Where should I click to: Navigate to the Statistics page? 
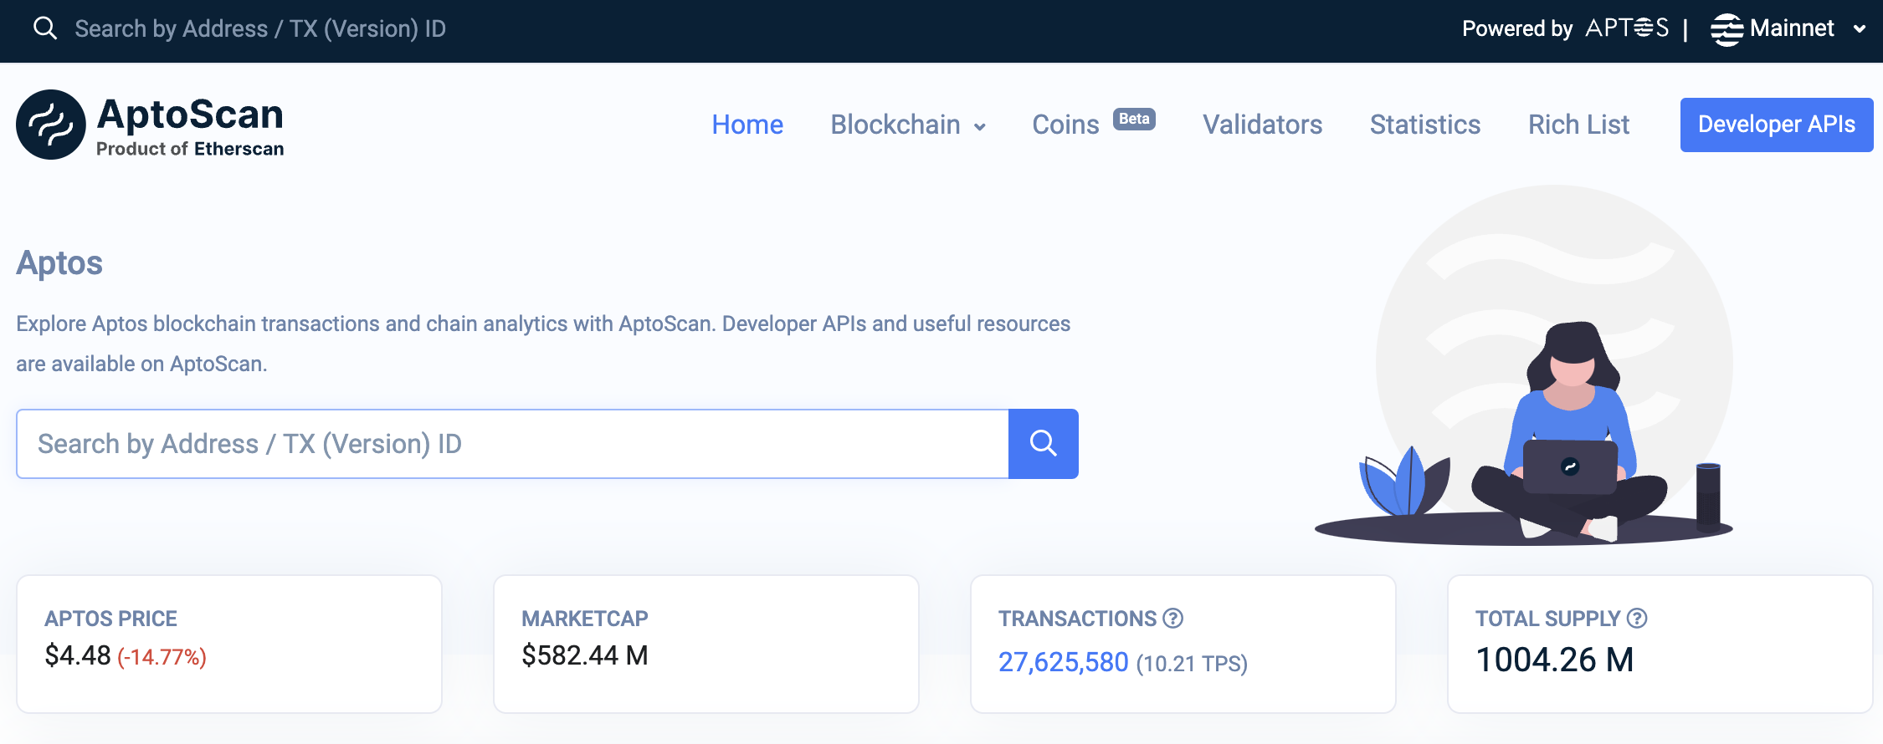click(1424, 125)
